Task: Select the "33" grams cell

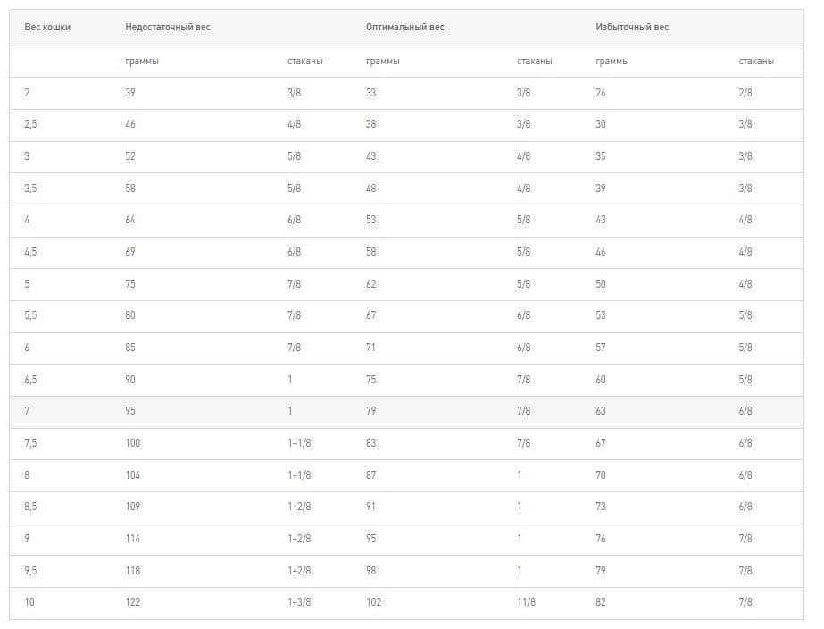Action: click(371, 93)
